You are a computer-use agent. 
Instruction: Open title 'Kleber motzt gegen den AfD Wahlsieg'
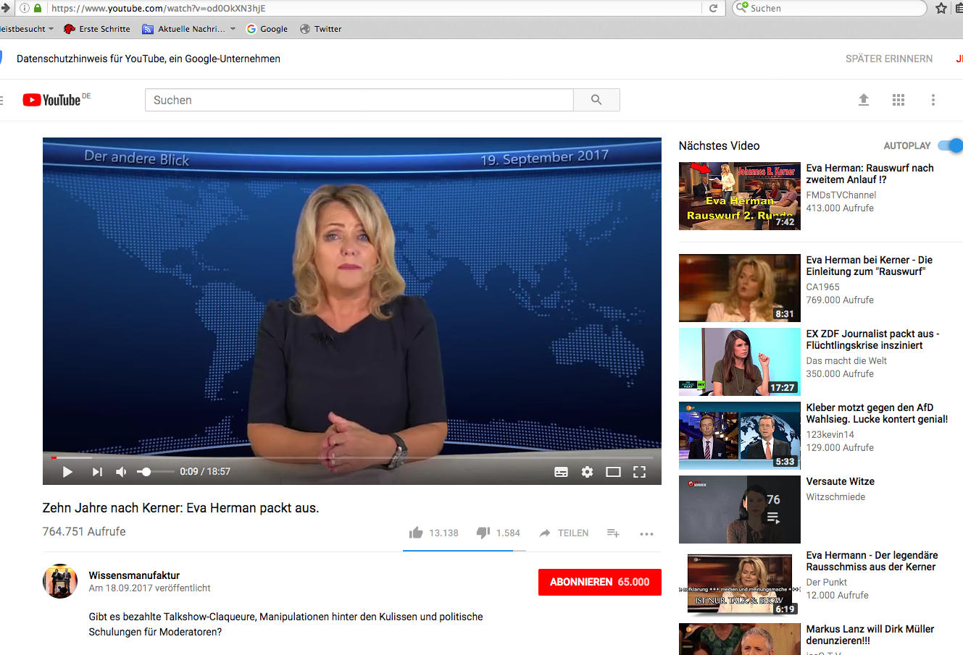coord(877,413)
